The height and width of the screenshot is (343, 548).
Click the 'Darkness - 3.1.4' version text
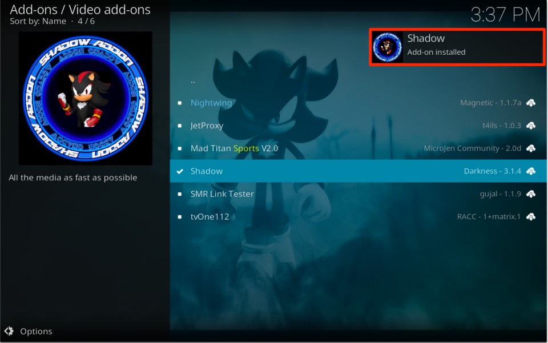tap(492, 171)
